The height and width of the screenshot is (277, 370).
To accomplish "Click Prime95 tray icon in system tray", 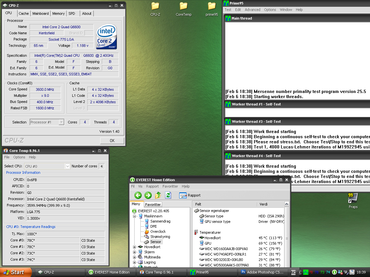I will (305, 272).
